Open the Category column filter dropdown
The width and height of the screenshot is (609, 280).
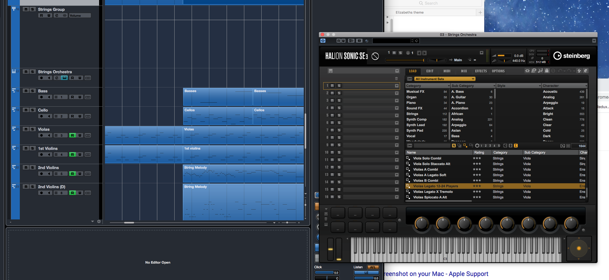pyautogui.click(x=449, y=86)
